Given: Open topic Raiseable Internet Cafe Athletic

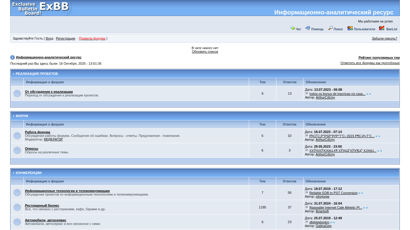Looking at the screenshot, I should point(336,208).
